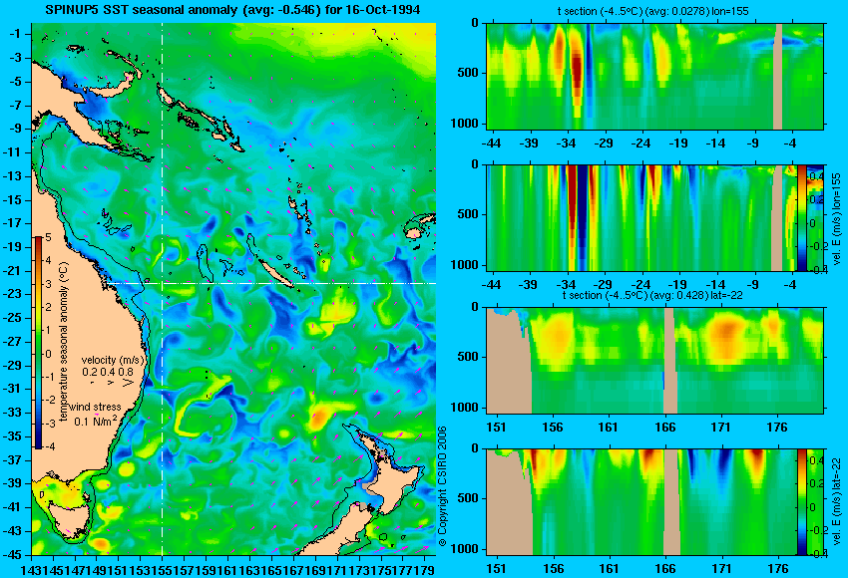Click the '1000' depth label on top section plot
This screenshot has height=578, width=848.
(465, 124)
